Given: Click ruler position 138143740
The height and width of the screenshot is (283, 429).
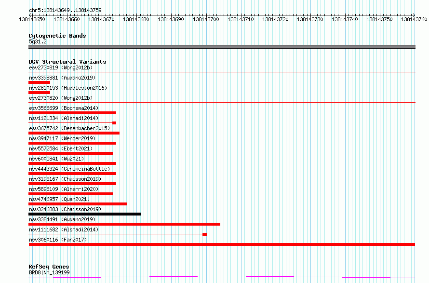Looking at the screenshot, I should (345, 19).
